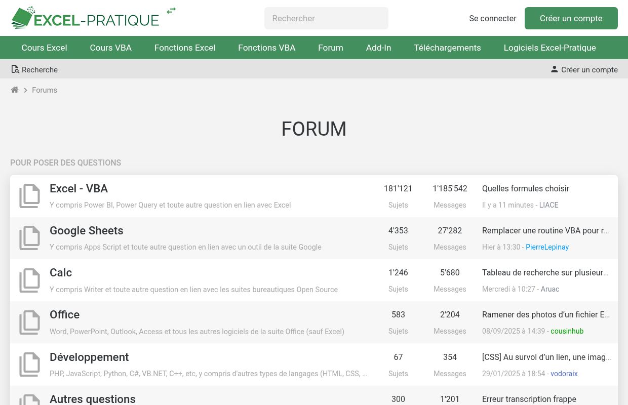The height and width of the screenshot is (405, 628).
Task: Click the Forums breadcrumb label
Action: tap(45, 90)
